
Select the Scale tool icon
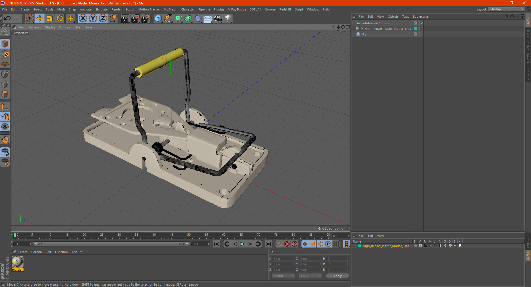pos(50,18)
